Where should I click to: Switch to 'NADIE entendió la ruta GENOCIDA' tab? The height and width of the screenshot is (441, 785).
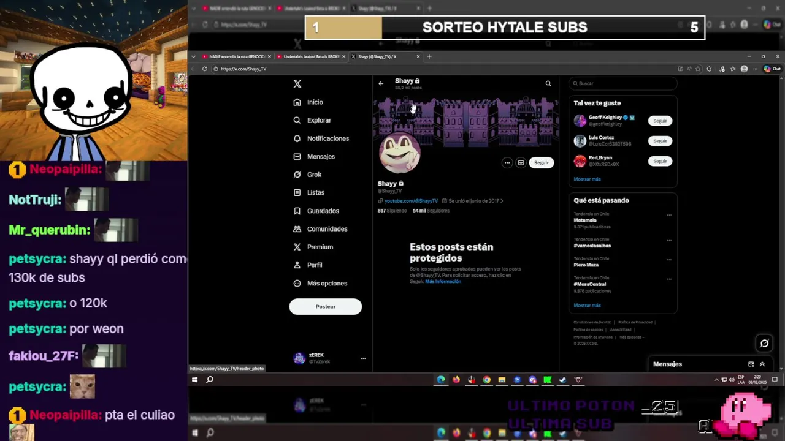[x=237, y=56]
